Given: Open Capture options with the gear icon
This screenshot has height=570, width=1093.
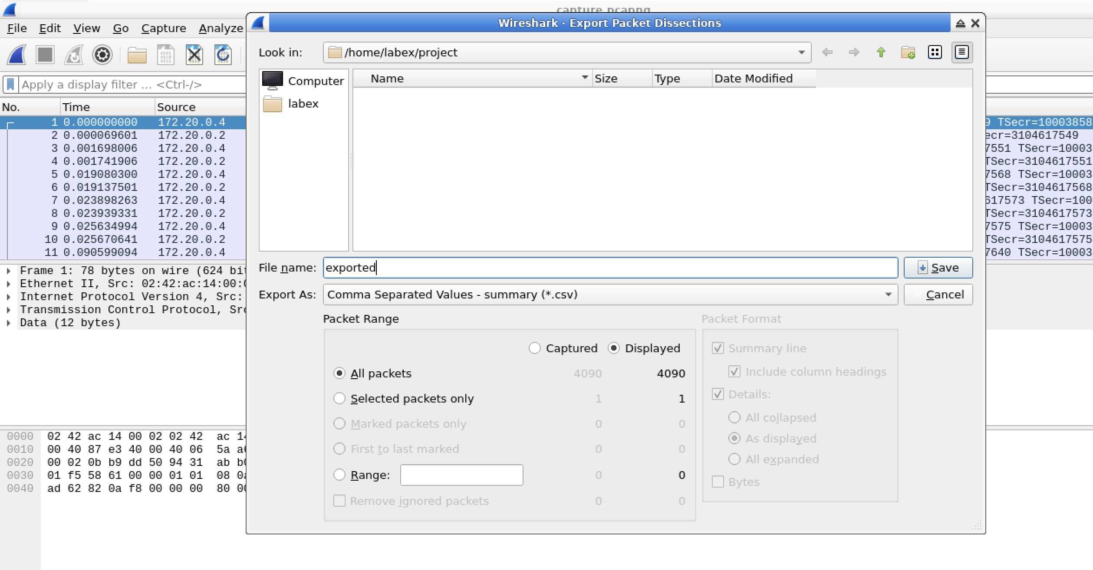Looking at the screenshot, I should (102, 55).
